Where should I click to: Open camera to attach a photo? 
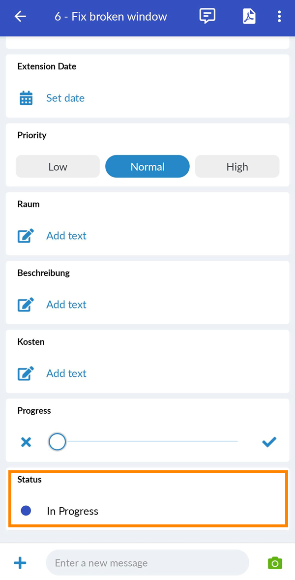pyautogui.click(x=275, y=563)
